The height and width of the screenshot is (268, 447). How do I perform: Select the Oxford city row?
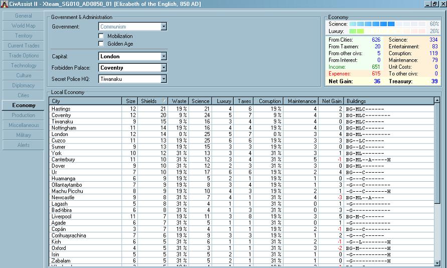(241, 248)
